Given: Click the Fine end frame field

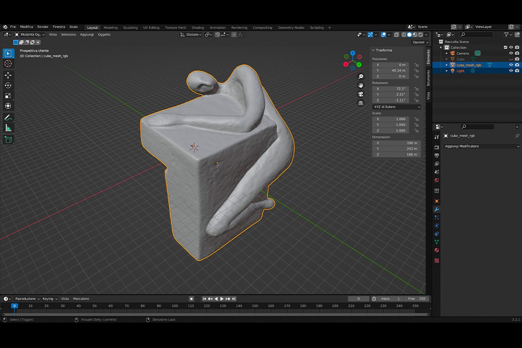Looking at the screenshot, I should tap(417, 299).
